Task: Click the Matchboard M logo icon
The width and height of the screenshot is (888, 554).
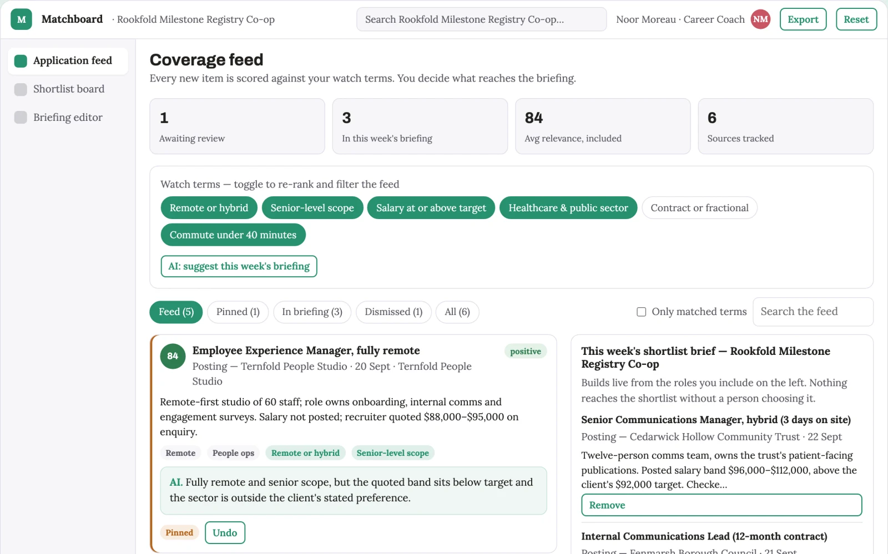Action: [x=21, y=19]
